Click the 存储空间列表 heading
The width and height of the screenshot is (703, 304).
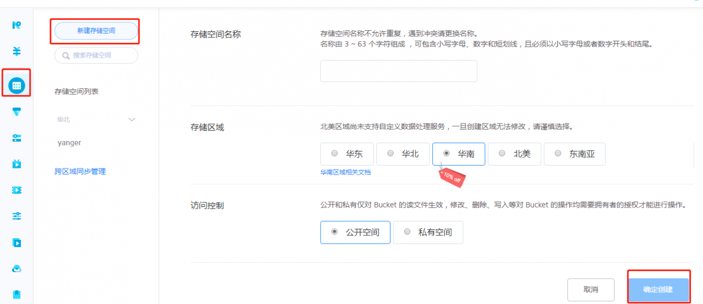[76, 92]
